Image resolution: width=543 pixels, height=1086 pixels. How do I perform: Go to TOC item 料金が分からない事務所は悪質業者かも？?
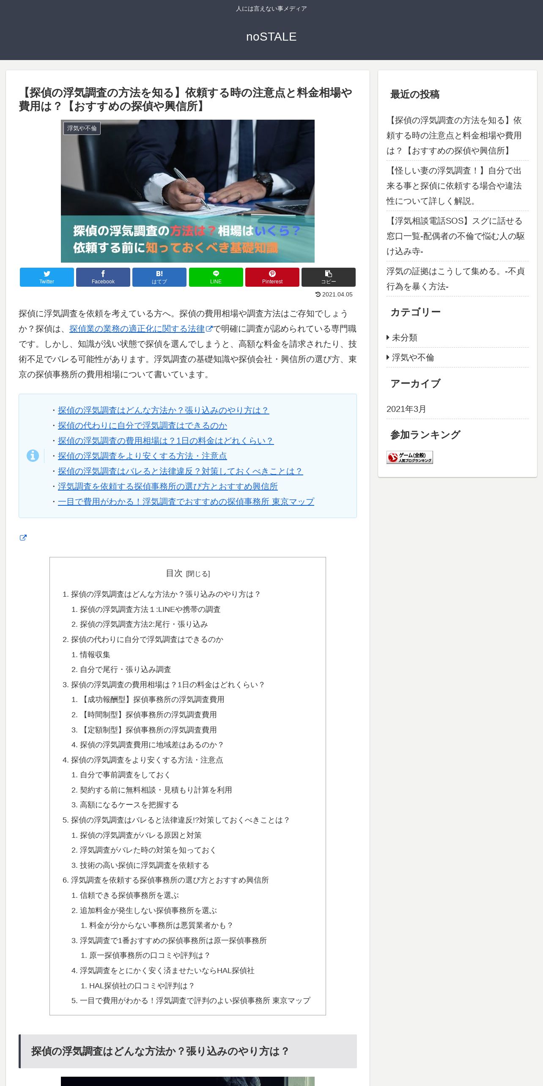tap(161, 925)
